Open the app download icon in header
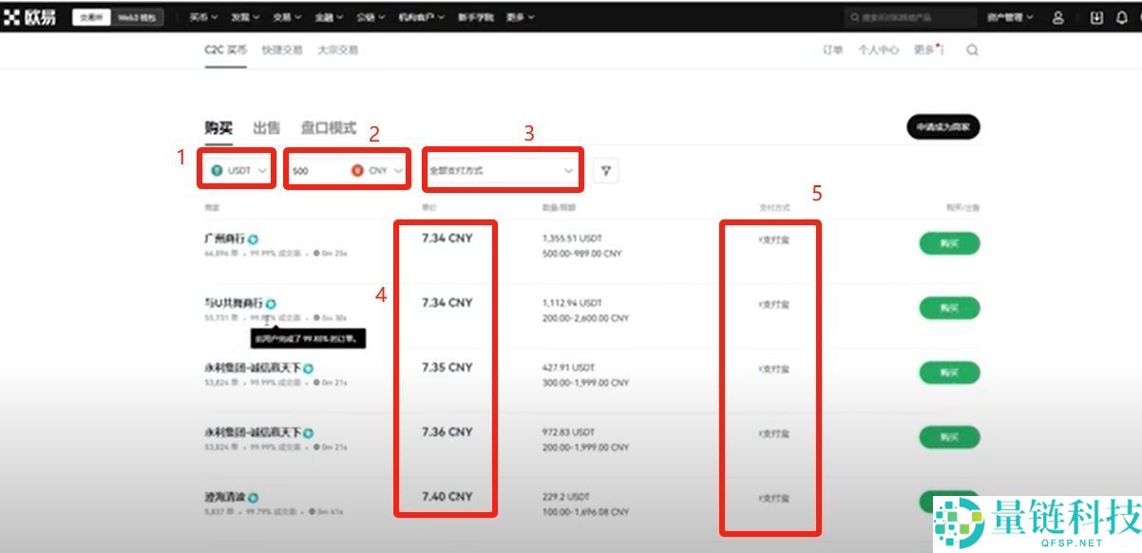The image size is (1142, 553). point(1093,17)
